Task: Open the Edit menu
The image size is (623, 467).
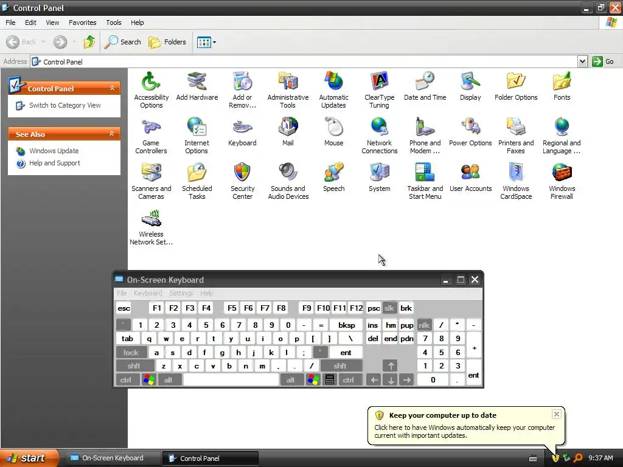Action: [x=30, y=22]
